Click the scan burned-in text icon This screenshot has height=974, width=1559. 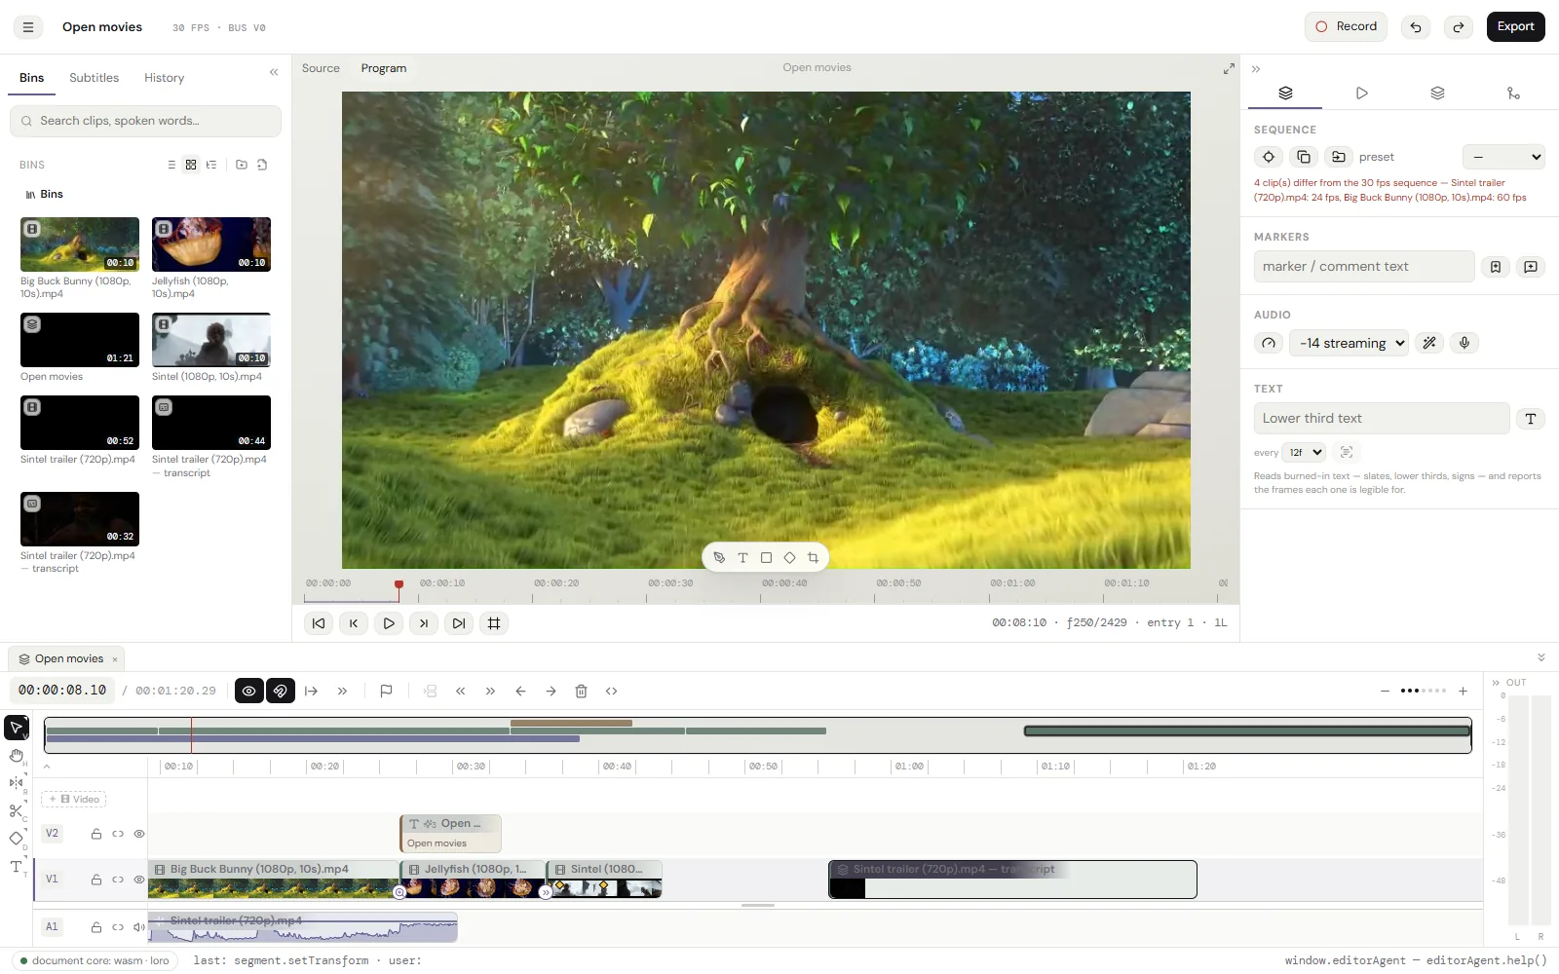pyautogui.click(x=1347, y=452)
